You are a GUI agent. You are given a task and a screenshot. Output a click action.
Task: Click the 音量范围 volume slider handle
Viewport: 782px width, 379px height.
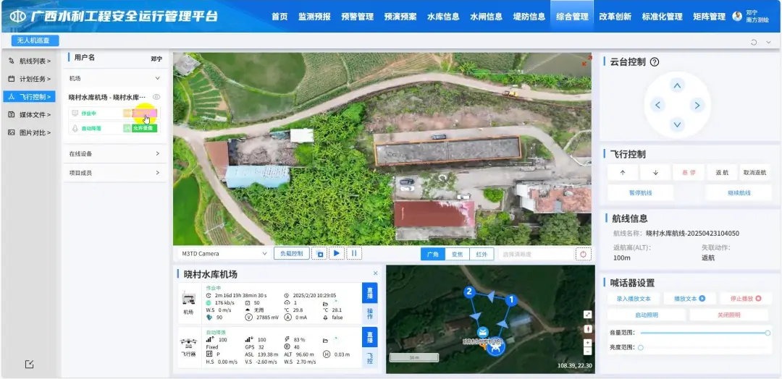pyautogui.click(x=768, y=333)
